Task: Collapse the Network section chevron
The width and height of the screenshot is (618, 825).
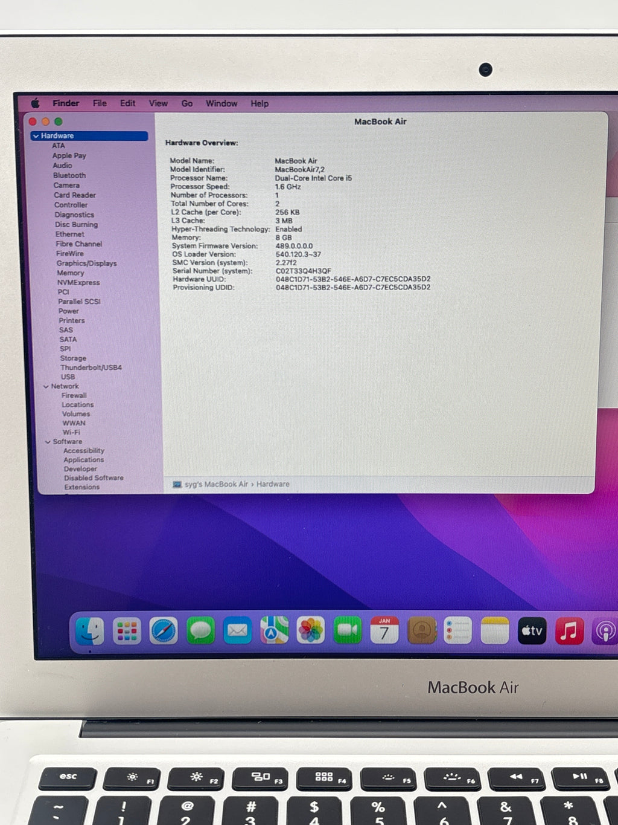Action: [x=46, y=386]
